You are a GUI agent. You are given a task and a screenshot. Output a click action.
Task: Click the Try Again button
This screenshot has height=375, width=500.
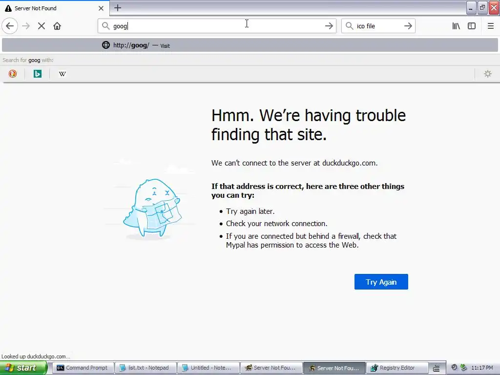pyautogui.click(x=381, y=282)
